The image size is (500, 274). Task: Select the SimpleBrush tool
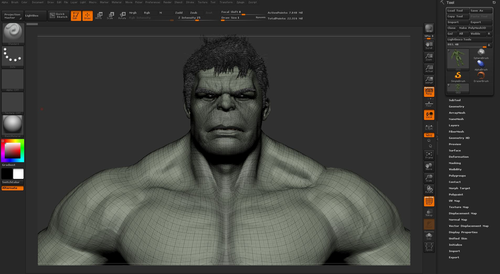click(x=458, y=77)
